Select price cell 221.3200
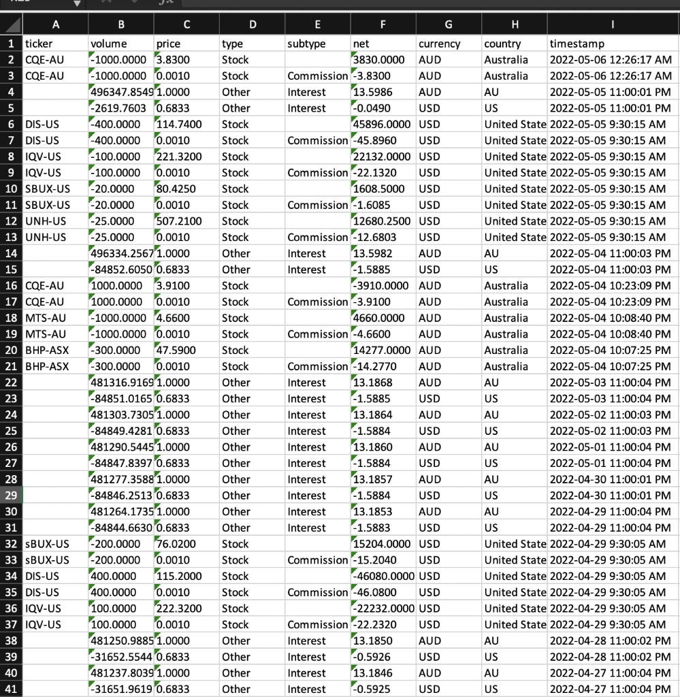 [187, 157]
